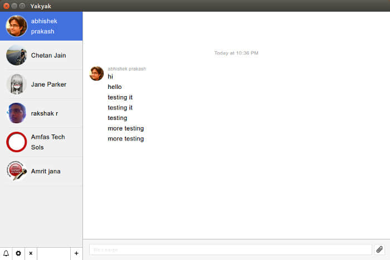The image size is (390, 260).
Task: Click Amrit jana's avatar badge
Action: pos(16,171)
